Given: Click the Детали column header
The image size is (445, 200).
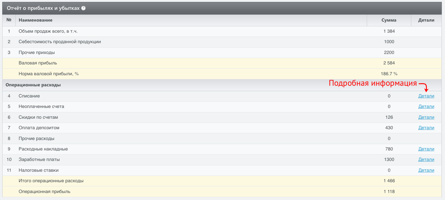Looking at the screenshot, I should (426, 20).
